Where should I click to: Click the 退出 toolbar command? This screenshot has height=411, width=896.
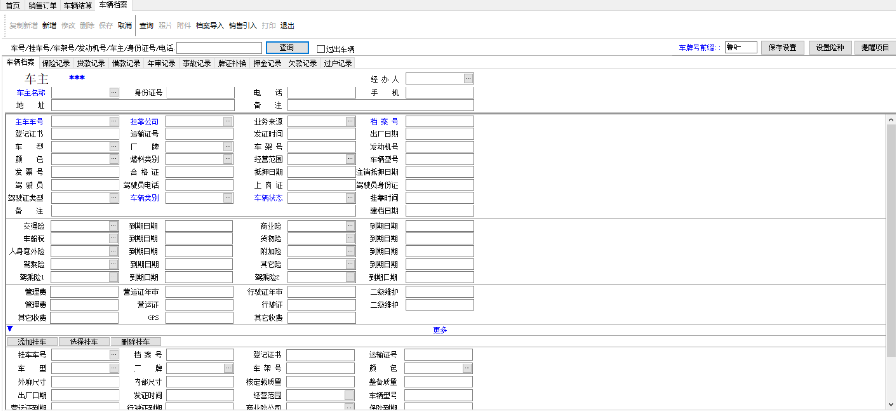(287, 25)
